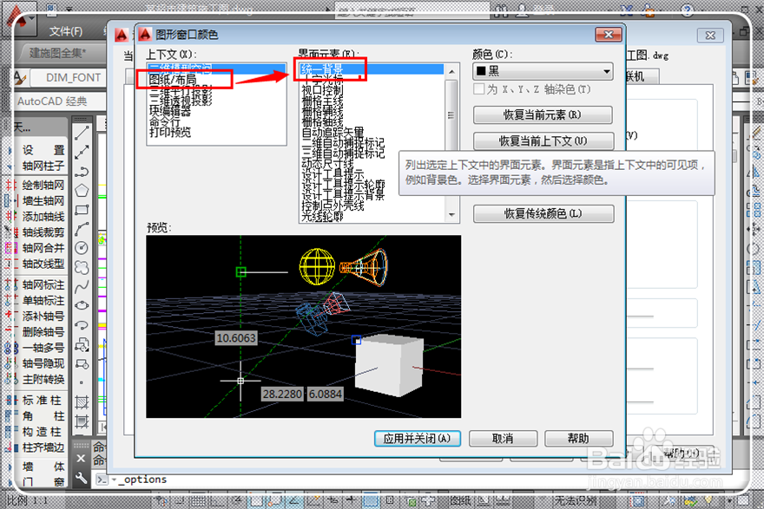The width and height of the screenshot is (764, 509).
Task: Select the Point tool
Action: pos(82,382)
